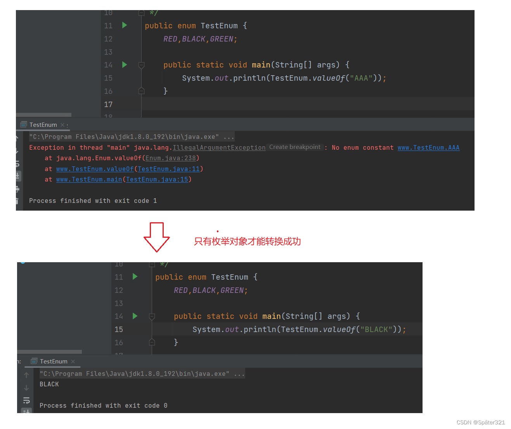This screenshot has height=429, width=511.
Task: Collapse main method fold marker, bottom editor line 14
Action: click(152, 317)
